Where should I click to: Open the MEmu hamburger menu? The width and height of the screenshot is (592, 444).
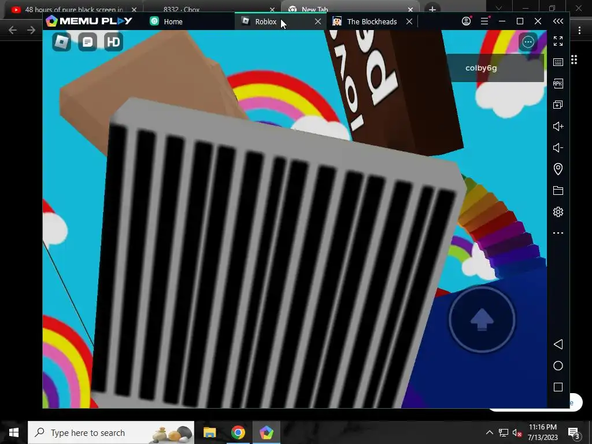click(485, 21)
